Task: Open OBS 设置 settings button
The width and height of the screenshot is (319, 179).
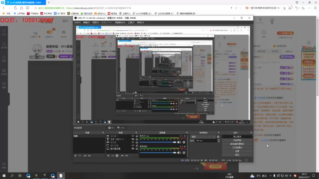Action: (237, 151)
